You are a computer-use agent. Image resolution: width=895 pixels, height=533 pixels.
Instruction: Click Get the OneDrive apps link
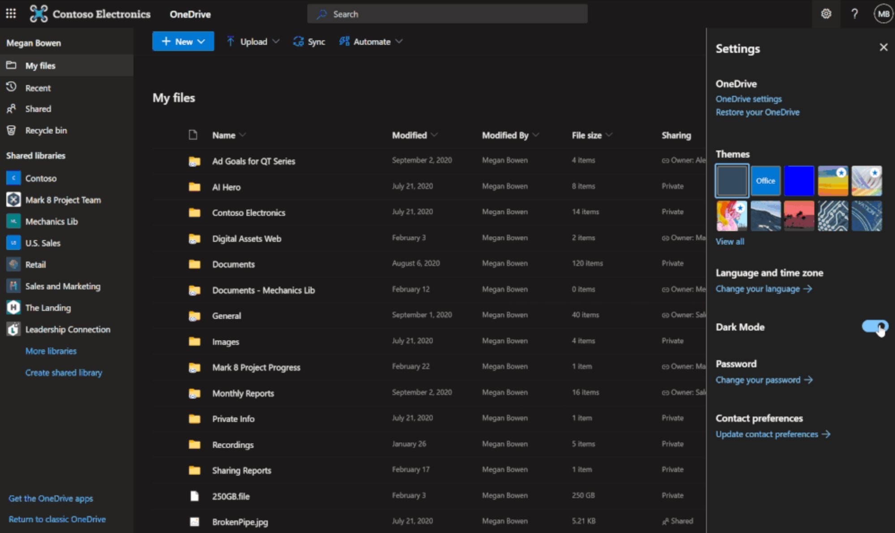pos(51,498)
